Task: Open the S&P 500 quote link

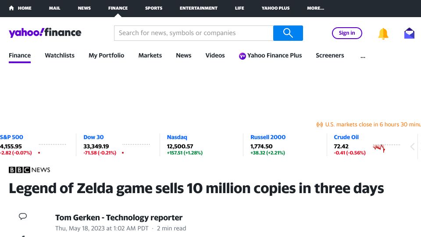Action: coord(11,137)
